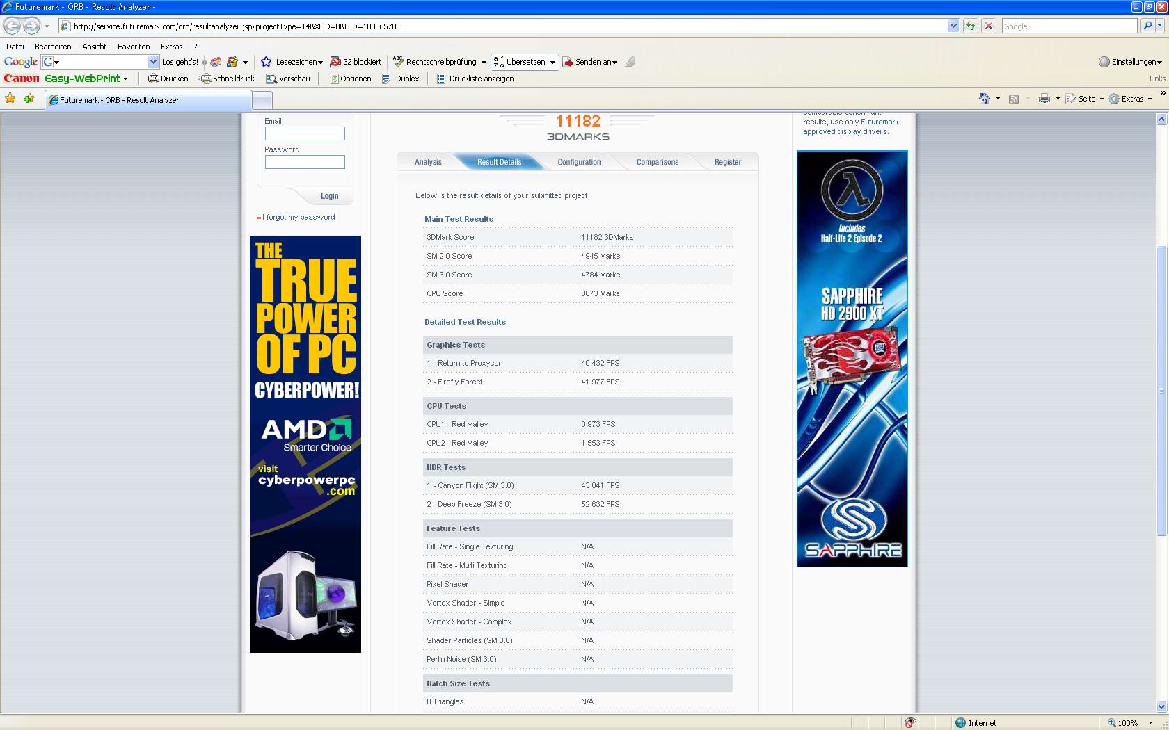This screenshot has width=1169, height=730.
Task: Expand Easy-WebPrint dropdown menu
Action: (125, 79)
